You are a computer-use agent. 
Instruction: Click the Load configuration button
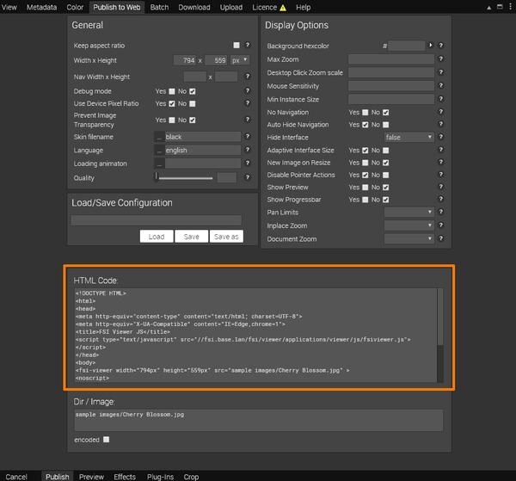click(x=157, y=237)
